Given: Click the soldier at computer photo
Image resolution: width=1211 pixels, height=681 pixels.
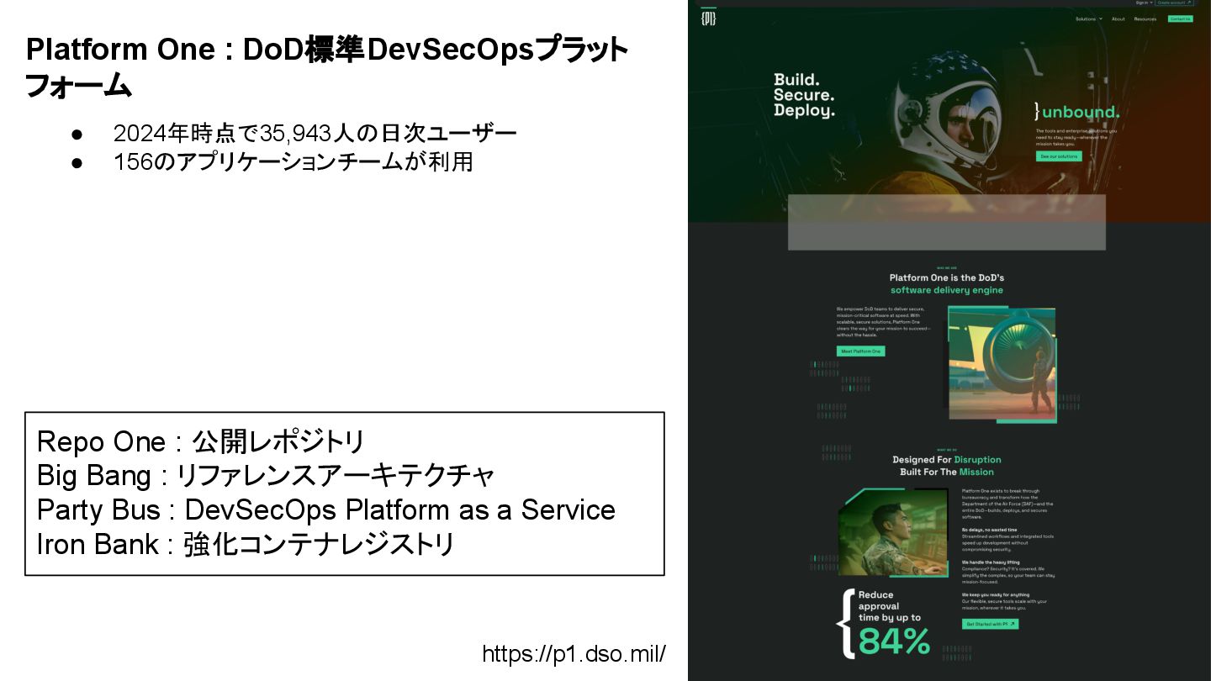Looking at the screenshot, I should (892, 533).
